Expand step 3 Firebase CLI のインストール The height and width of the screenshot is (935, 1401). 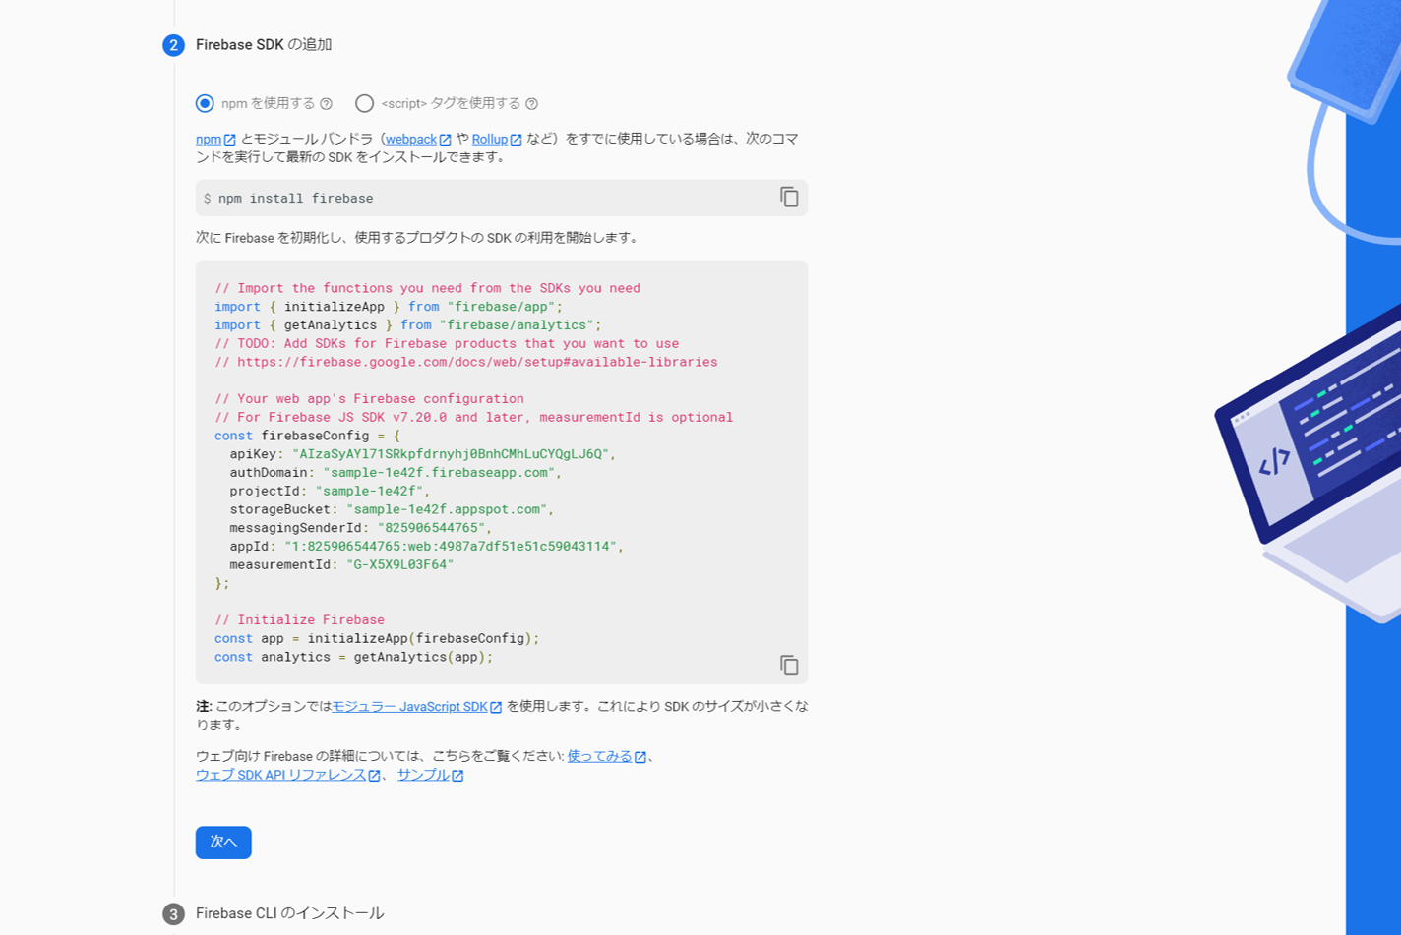[289, 913]
